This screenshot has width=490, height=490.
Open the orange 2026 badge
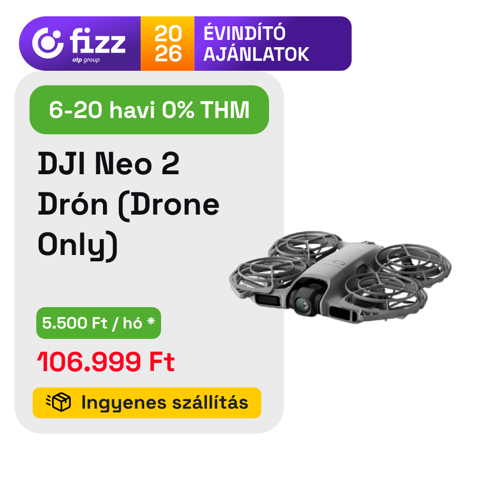pyautogui.click(x=167, y=44)
